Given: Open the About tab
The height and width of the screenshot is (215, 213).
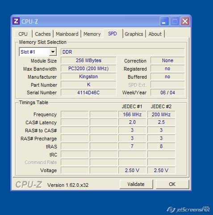Looking at the screenshot, I should (x=155, y=34).
